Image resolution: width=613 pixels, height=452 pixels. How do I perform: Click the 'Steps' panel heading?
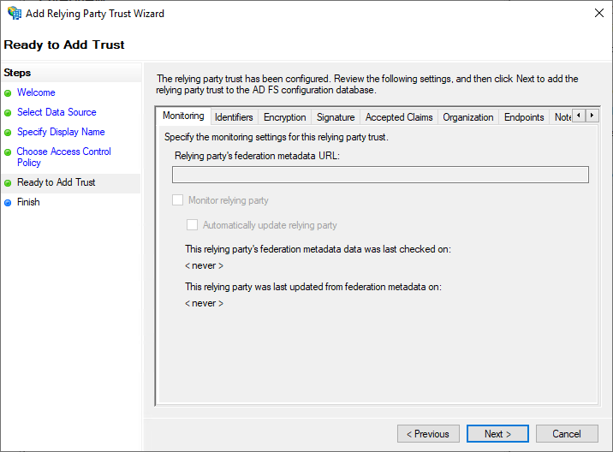click(x=17, y=73)
